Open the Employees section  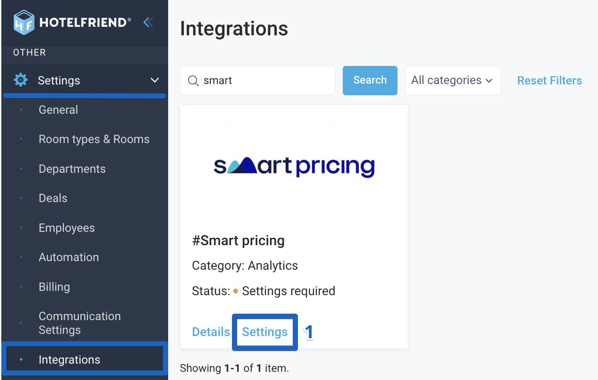coord(67,228)
